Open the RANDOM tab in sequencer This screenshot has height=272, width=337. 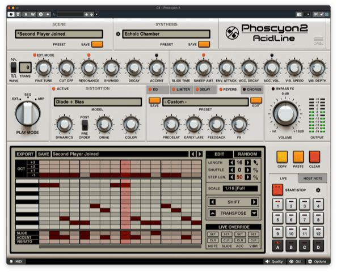coord(247,154)
